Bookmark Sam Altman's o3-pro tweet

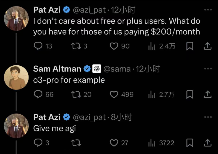[x=190, y=94]
